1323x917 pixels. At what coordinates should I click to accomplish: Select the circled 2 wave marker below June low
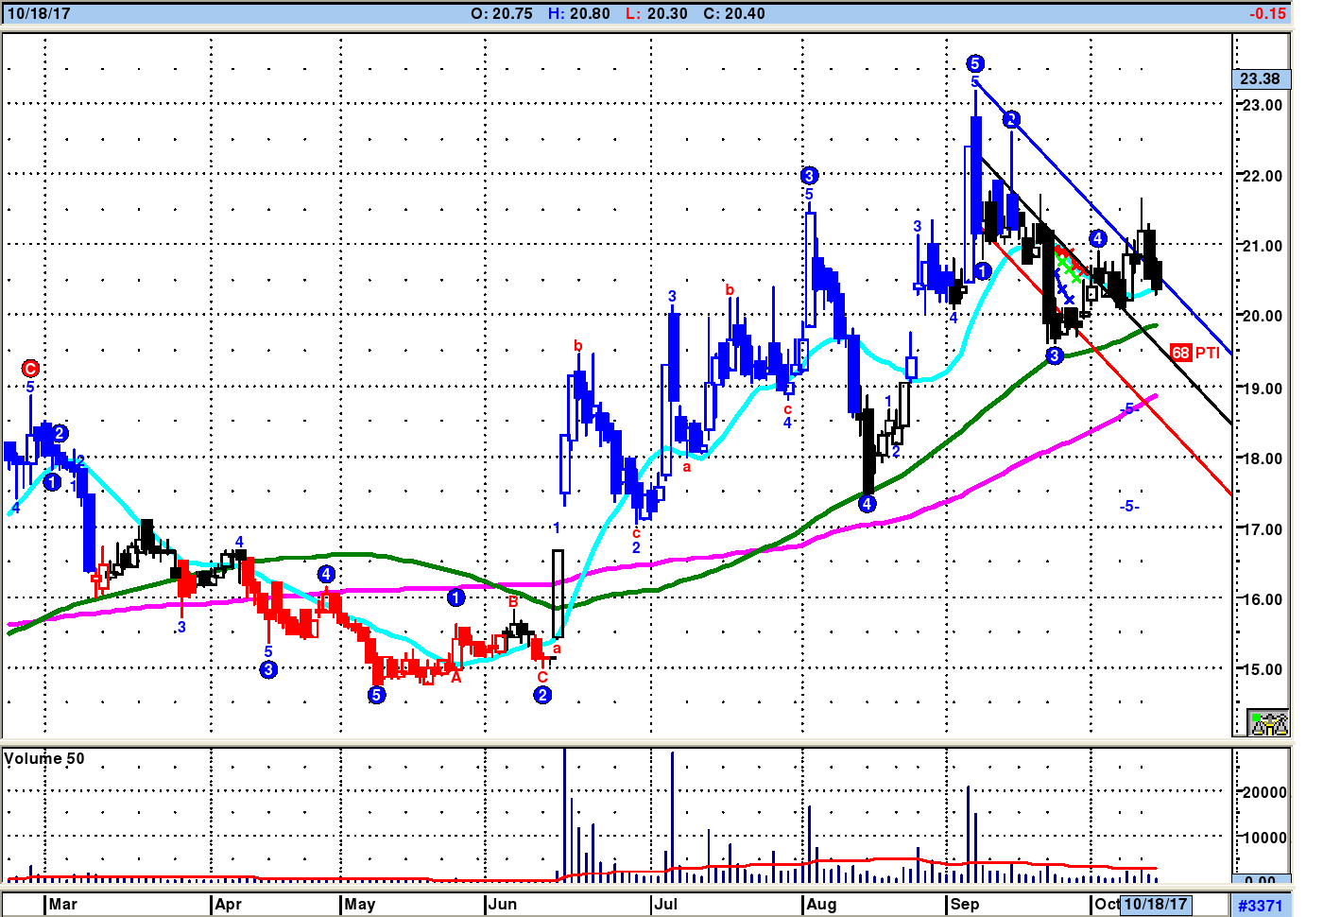click(542, 695)
